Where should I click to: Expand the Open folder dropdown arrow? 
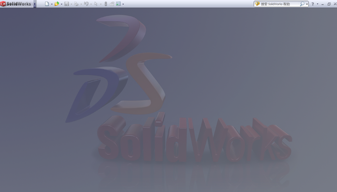(62, 4)
